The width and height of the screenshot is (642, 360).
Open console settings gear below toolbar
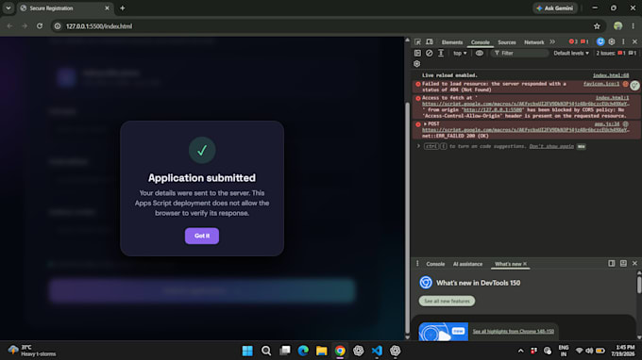pos(416,64)
